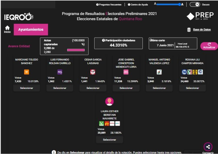Click the orange Movimiento Ciudadano party logo
Screen dimensions: 218x154
27,72
